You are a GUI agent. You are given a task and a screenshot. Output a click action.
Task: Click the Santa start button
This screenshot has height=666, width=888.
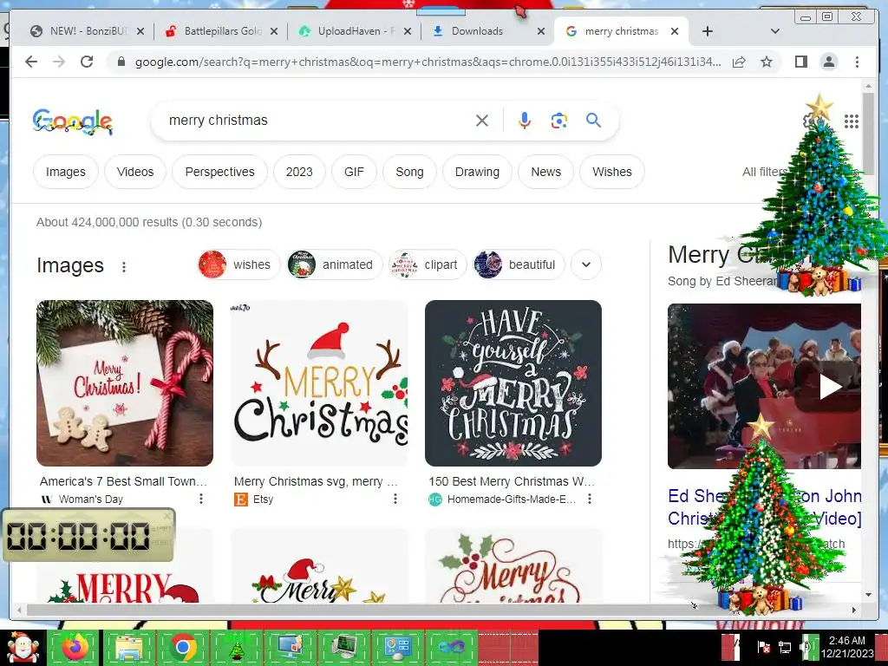22,648
